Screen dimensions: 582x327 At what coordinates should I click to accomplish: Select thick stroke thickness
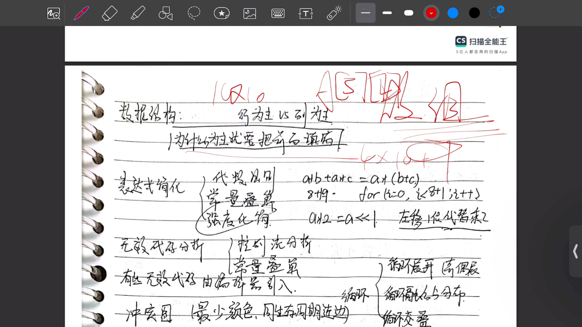409,13
